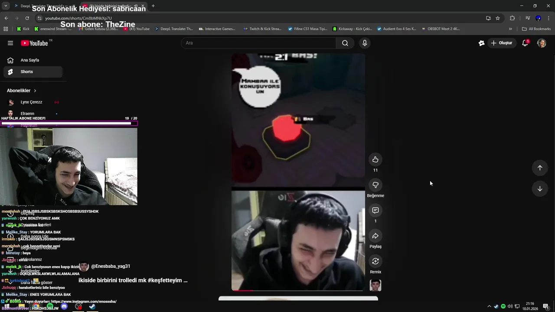Click the Short video player

[x=298, y=172]
